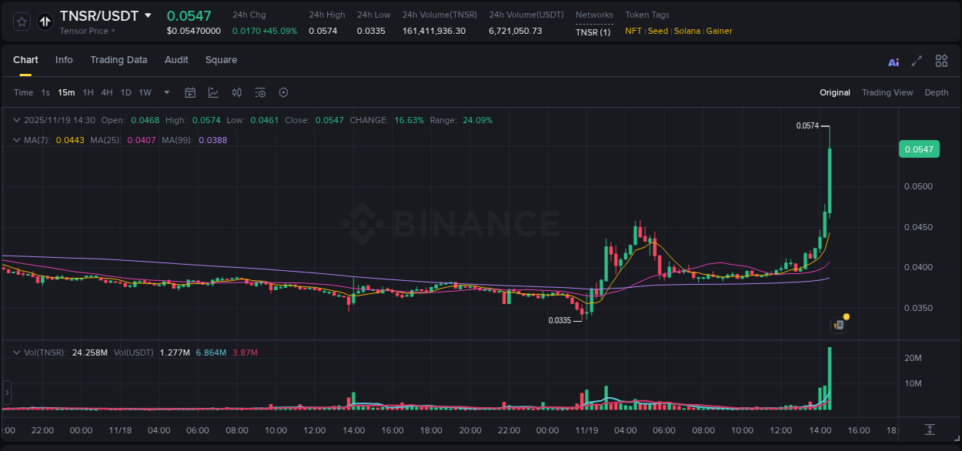
Task: Open the date range calendar icon
Action: coord(190,92)
